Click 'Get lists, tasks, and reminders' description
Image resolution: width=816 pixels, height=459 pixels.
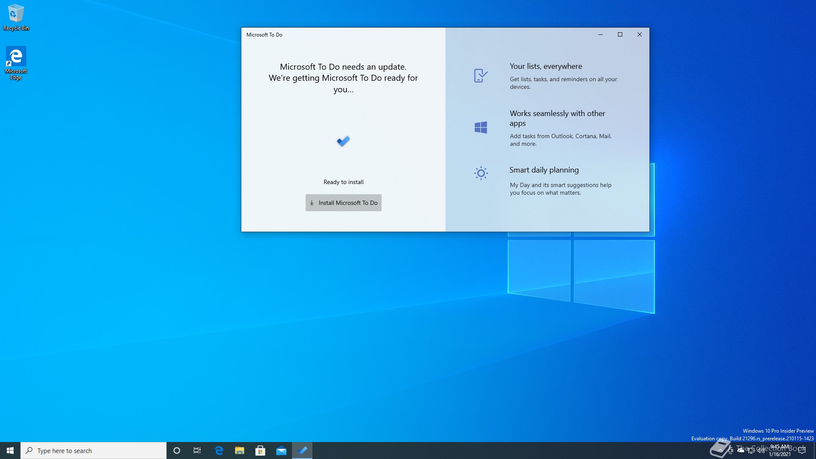tap(563, 83)
